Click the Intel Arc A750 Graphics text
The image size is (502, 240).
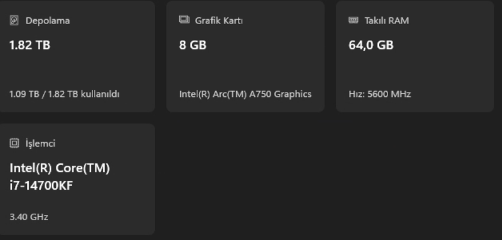point(245,95)
